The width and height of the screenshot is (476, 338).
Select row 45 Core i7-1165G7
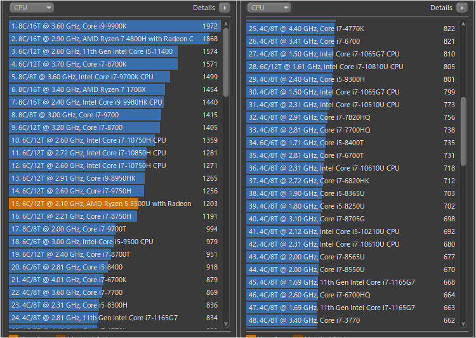(352, 282)
